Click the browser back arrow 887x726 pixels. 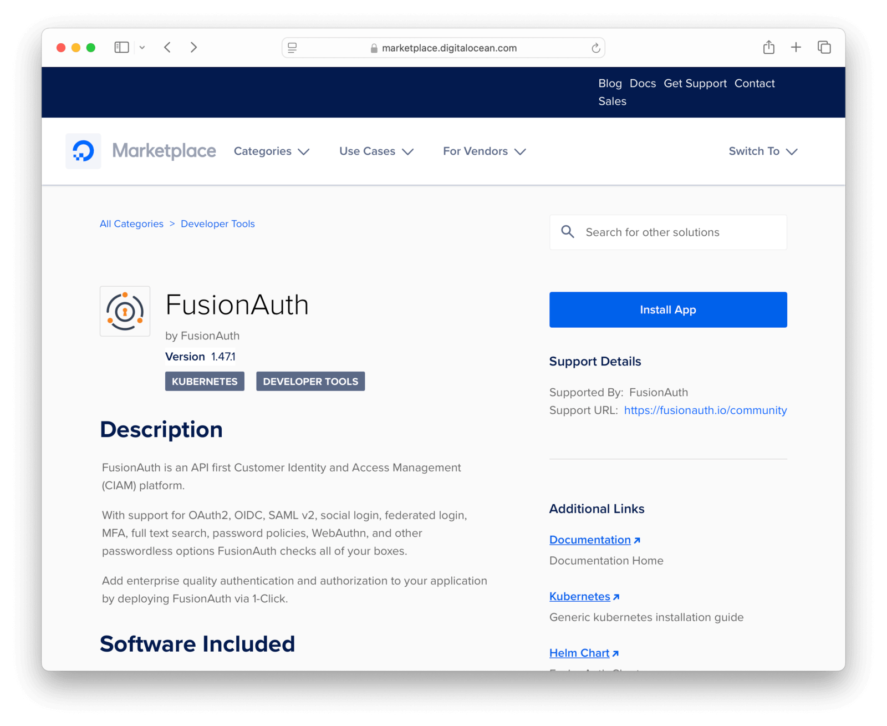coord(167,47)
